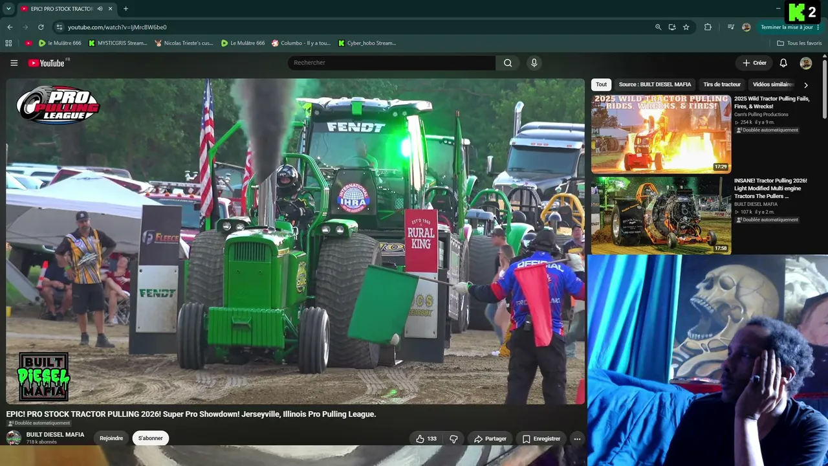Click the Doublée automatiquement badge under the title
The height and width of the screenshot is (466, 828).
[38, 423]
